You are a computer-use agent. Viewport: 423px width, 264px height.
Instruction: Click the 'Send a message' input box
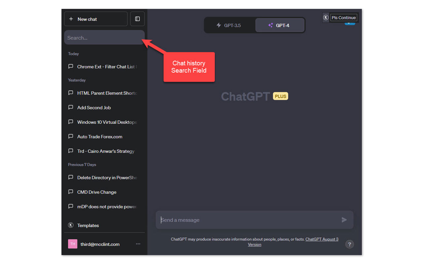pos(254,220)
